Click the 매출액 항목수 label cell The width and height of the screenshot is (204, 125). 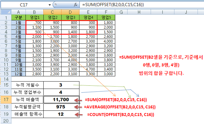(27, 114)
